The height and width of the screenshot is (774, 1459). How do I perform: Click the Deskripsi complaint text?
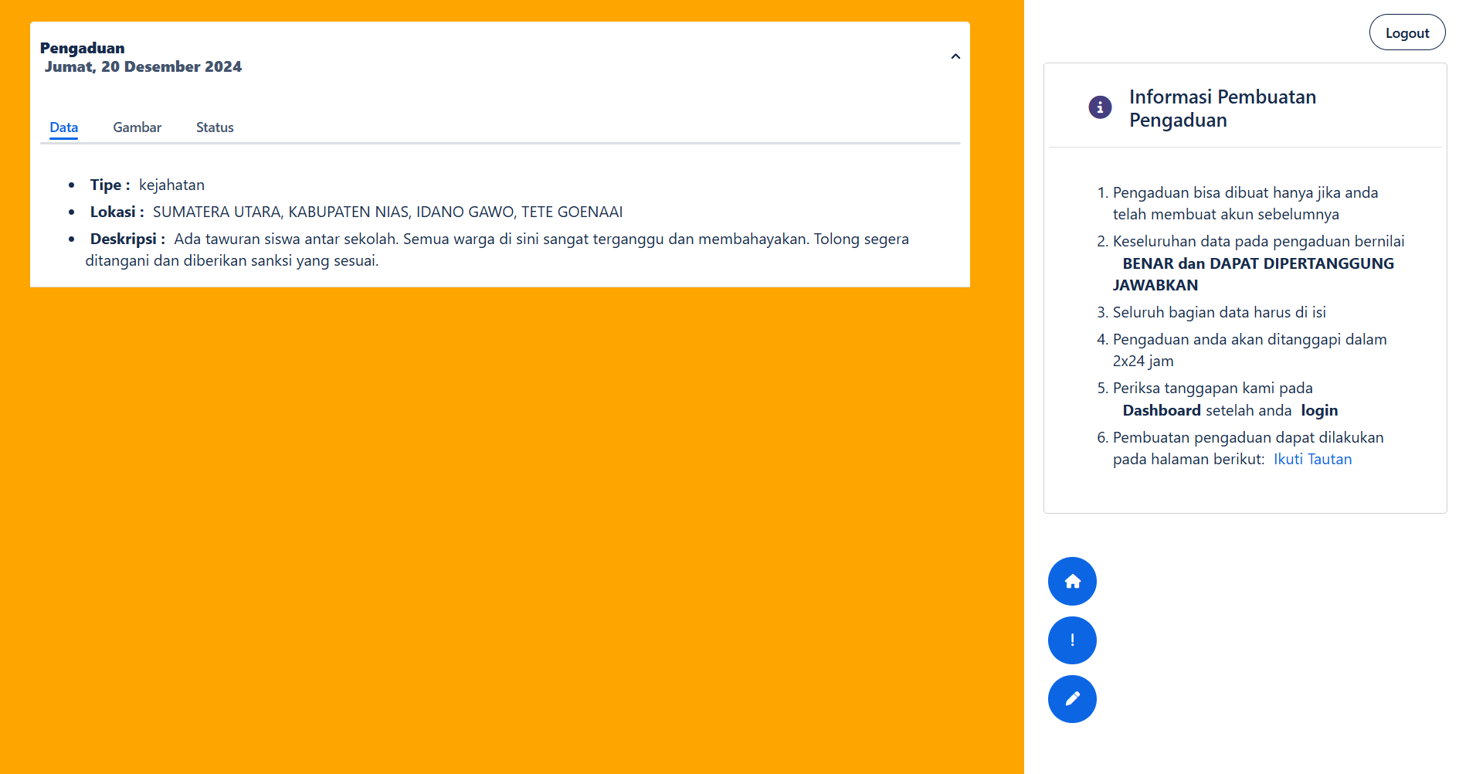pos(541,239)
